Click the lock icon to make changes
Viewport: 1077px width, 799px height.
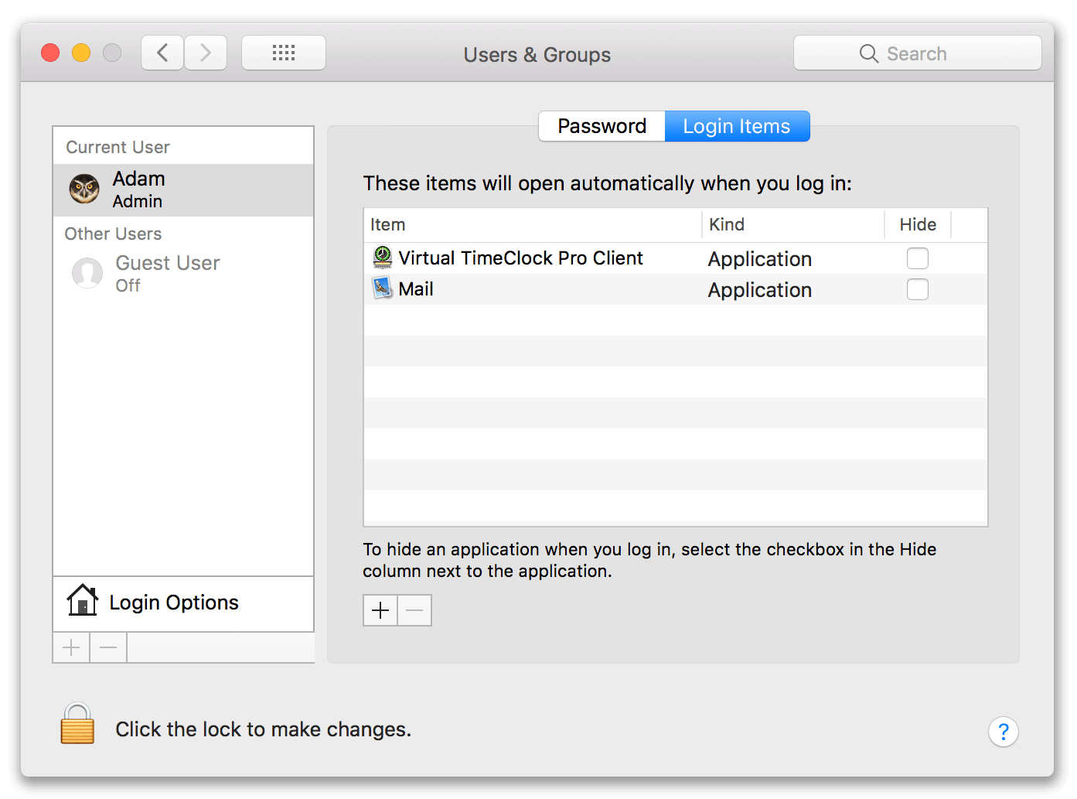(x=77, y=725)
